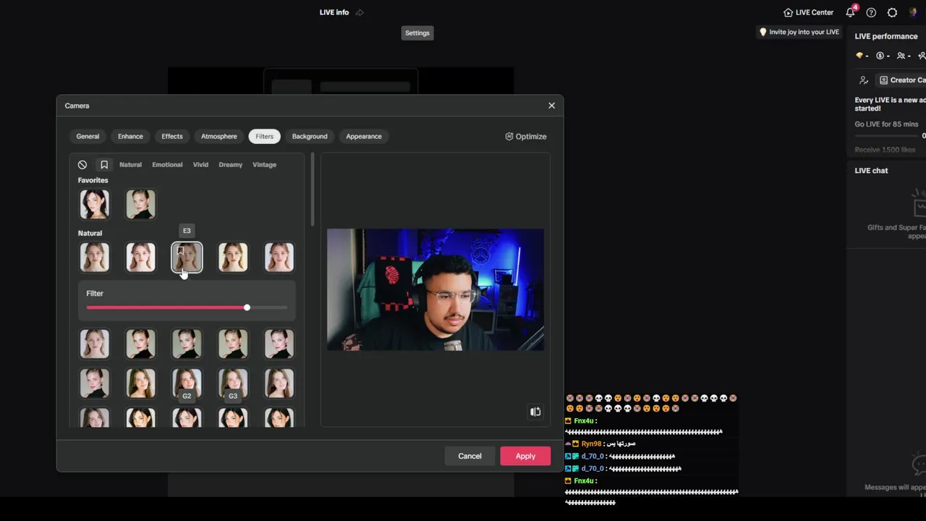Switch to the Effects tab
The height and width of the screenshot is (521, 926).
pos(172,136)
